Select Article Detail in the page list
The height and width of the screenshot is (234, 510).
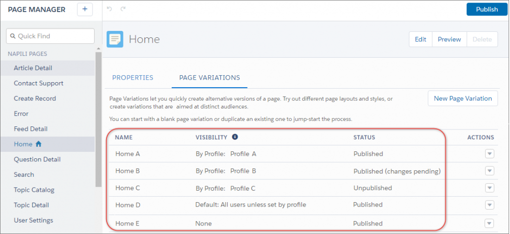click(x=33, y=68)
